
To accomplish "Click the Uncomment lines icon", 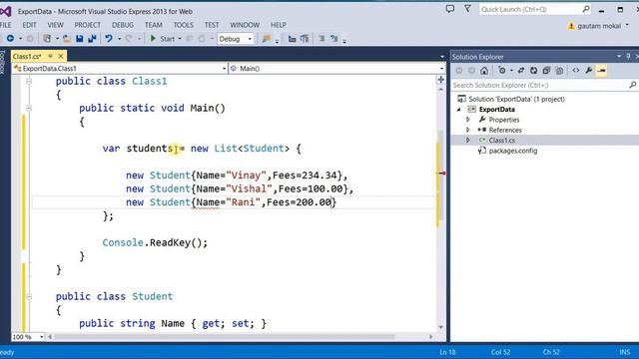I will click(334, 39).
